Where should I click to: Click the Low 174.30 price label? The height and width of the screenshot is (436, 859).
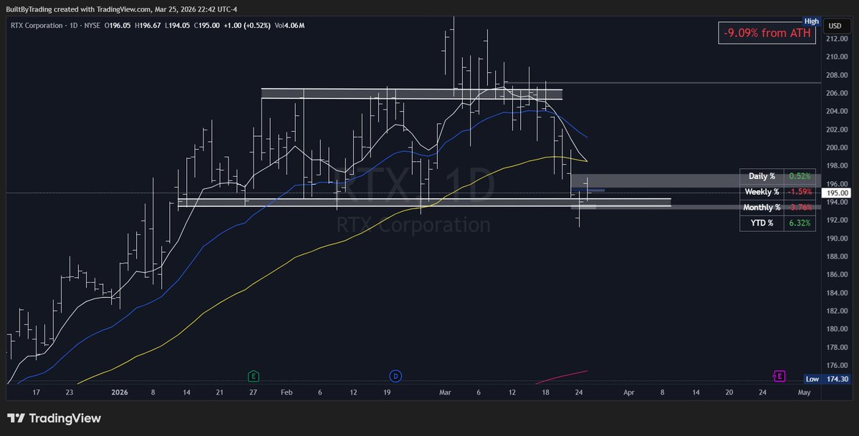[x=827, y=379]
